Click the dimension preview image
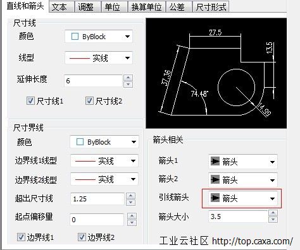 (x=216, y=73)
